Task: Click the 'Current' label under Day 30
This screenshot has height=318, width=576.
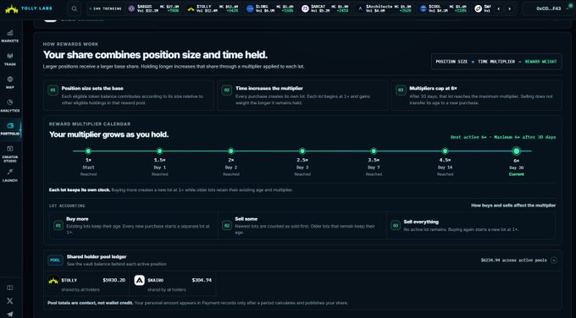Action: click(x=516, y=174)
